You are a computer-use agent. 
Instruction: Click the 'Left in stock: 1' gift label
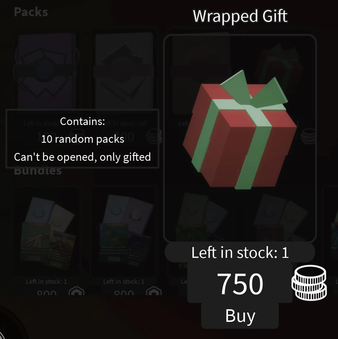click(x=240, y=252)
